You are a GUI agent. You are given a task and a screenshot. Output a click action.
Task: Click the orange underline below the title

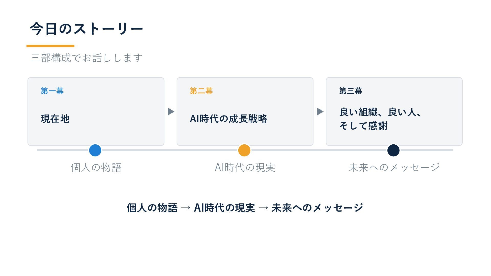tap(50, 46)
